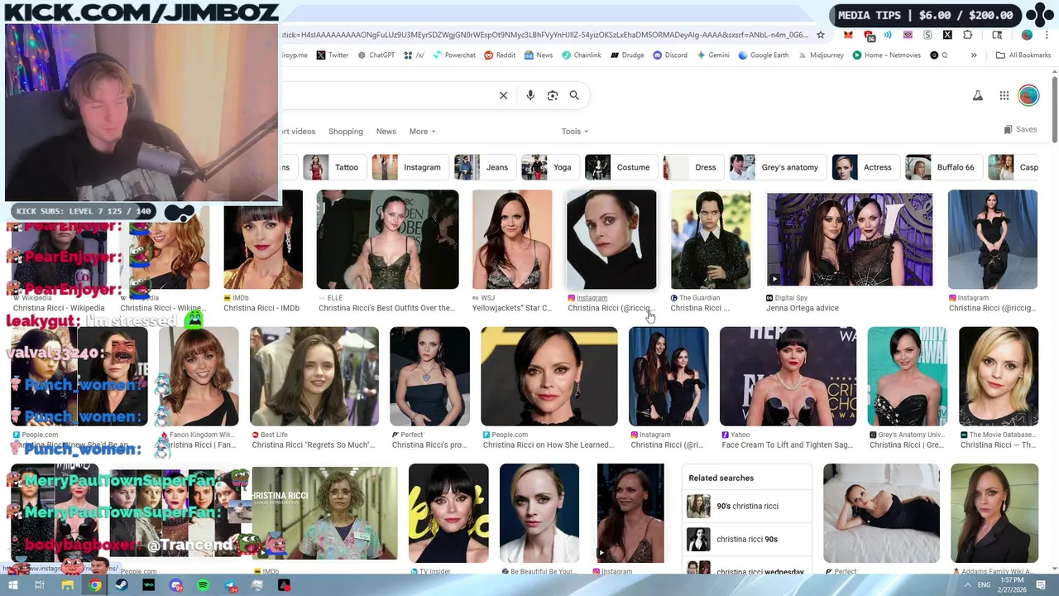
Task: Open the Windows Start menu
Action: 12,585
